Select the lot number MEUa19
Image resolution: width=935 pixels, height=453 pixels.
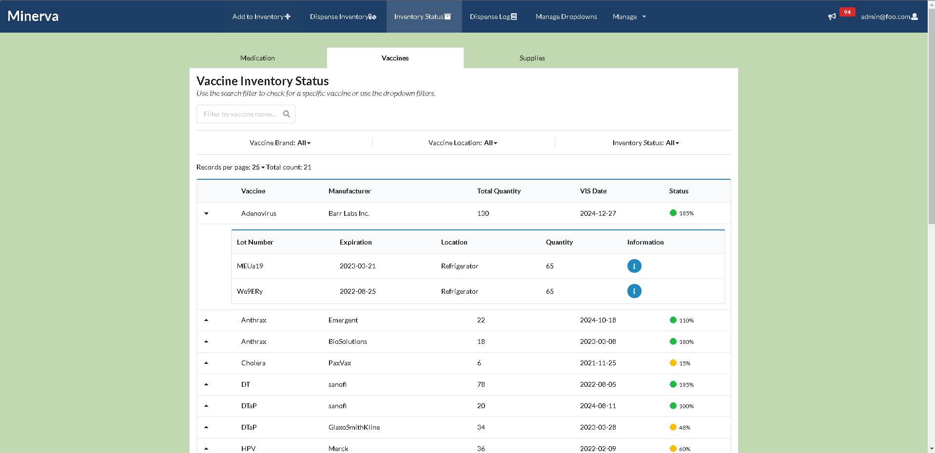point(250,266)
